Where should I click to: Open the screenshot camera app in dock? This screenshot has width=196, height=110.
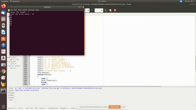(x=3, y=65)
